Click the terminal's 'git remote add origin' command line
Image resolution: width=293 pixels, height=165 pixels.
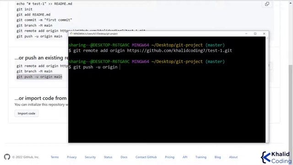coord(150,50)
